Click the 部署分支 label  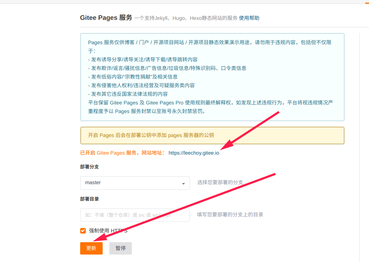click(90, 167)
